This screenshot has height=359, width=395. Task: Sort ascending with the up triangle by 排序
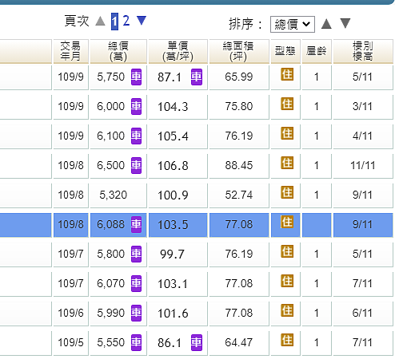pyautogui.click(x=326, y=24)
